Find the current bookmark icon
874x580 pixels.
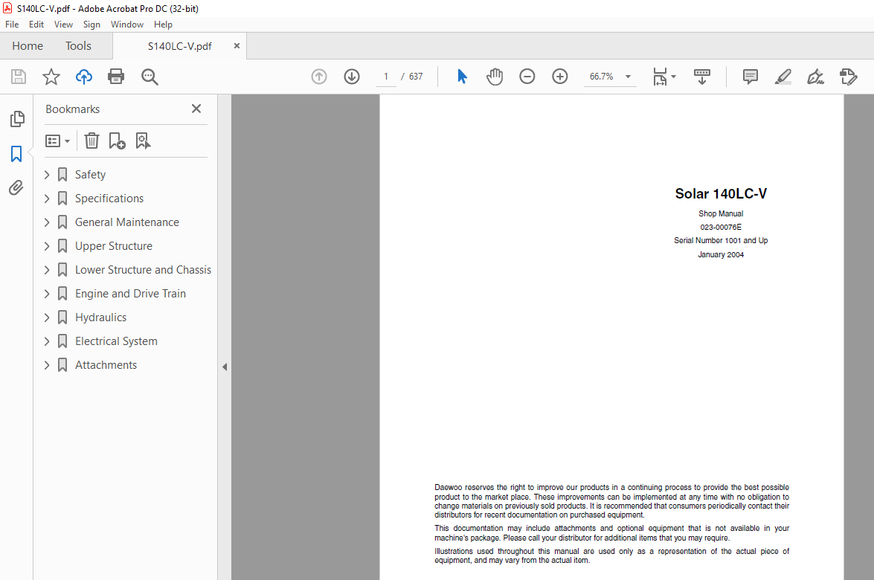click(x=144, y=141)
